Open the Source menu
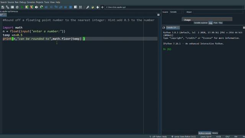Image resolution: width=245 pixels, height=138 pixels. tap(11, 2)
